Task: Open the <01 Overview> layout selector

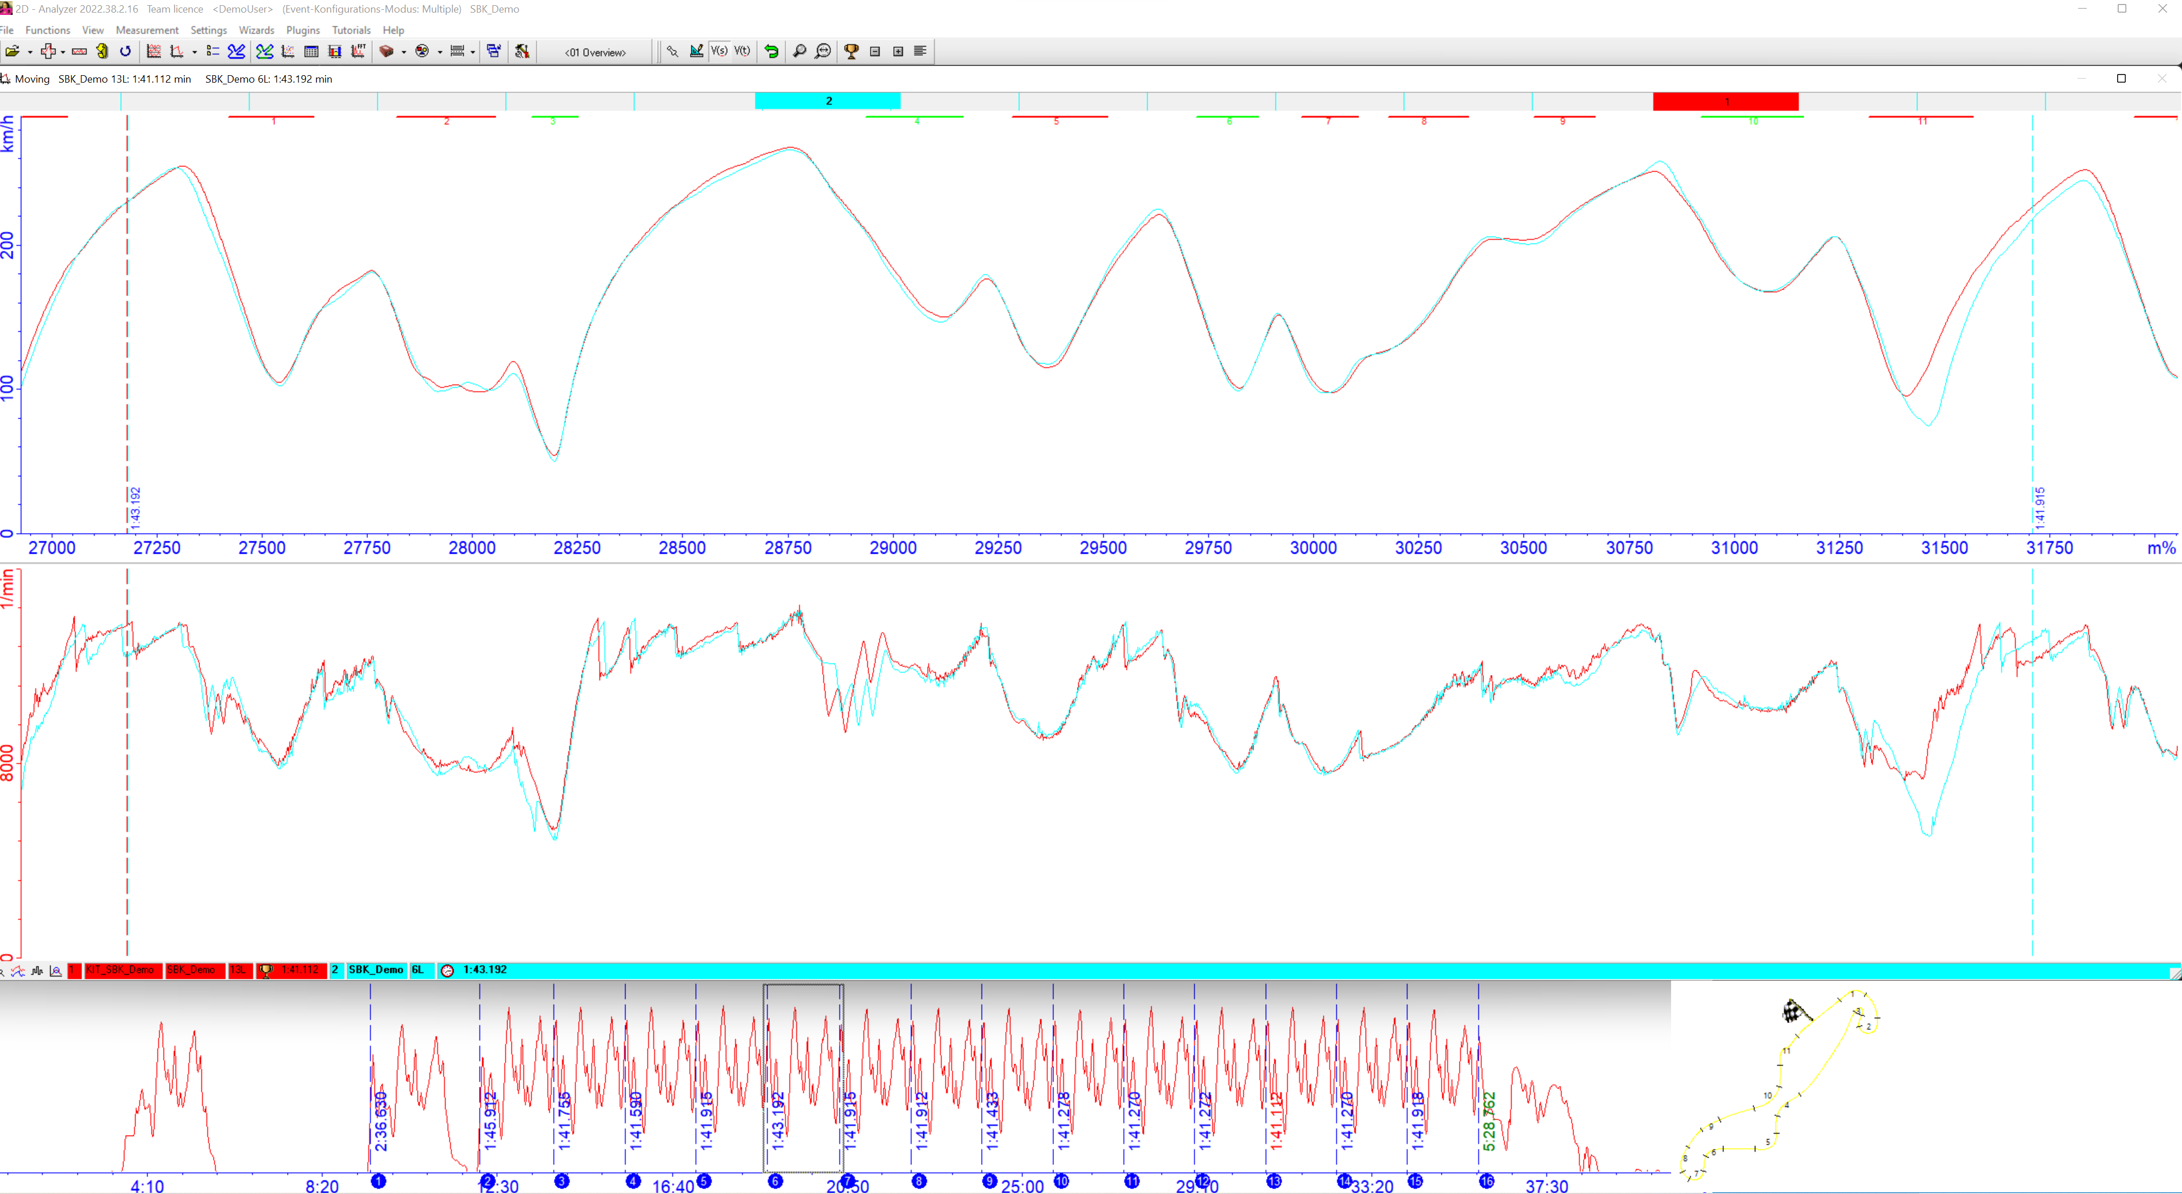Action: tap(595, 53)
